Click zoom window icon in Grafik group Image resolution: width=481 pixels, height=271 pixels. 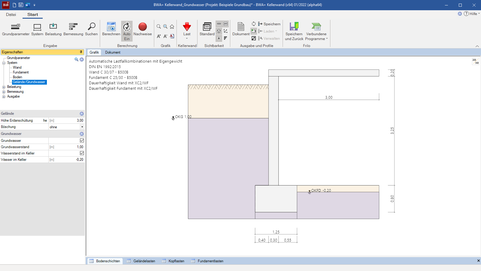(165, 26)
